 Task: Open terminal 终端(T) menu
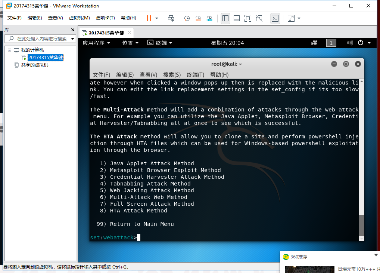(x=195, y=74)
